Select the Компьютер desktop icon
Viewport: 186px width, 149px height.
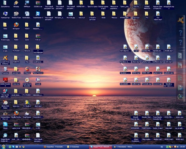[5, 15]
